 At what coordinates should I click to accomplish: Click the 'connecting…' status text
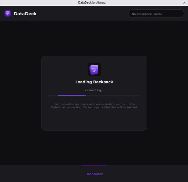[94, 90]
